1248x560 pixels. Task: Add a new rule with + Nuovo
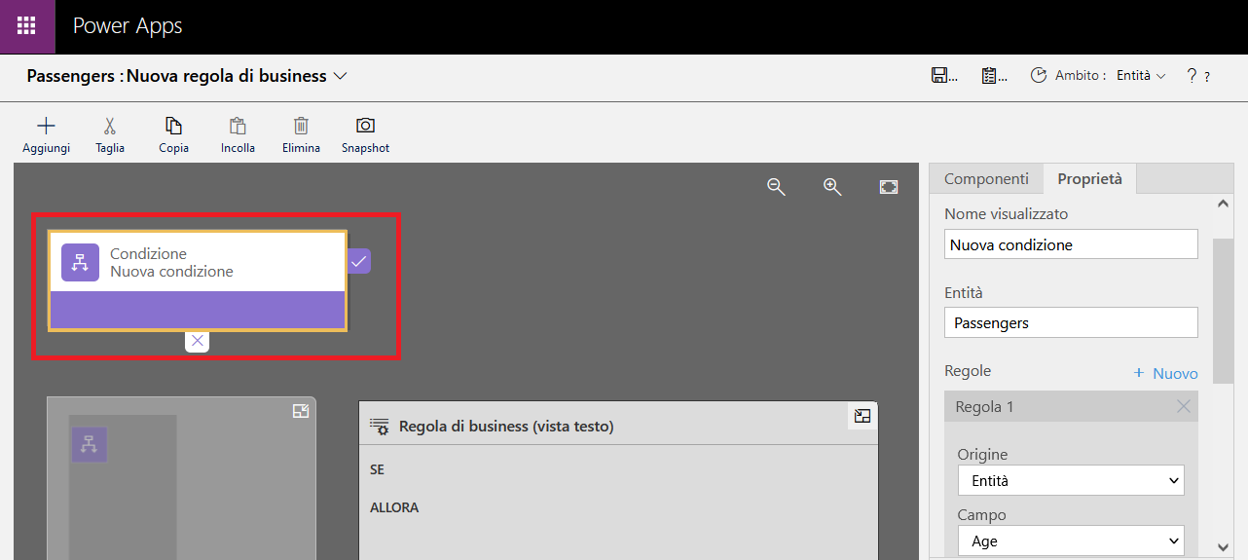(1165, 374)
